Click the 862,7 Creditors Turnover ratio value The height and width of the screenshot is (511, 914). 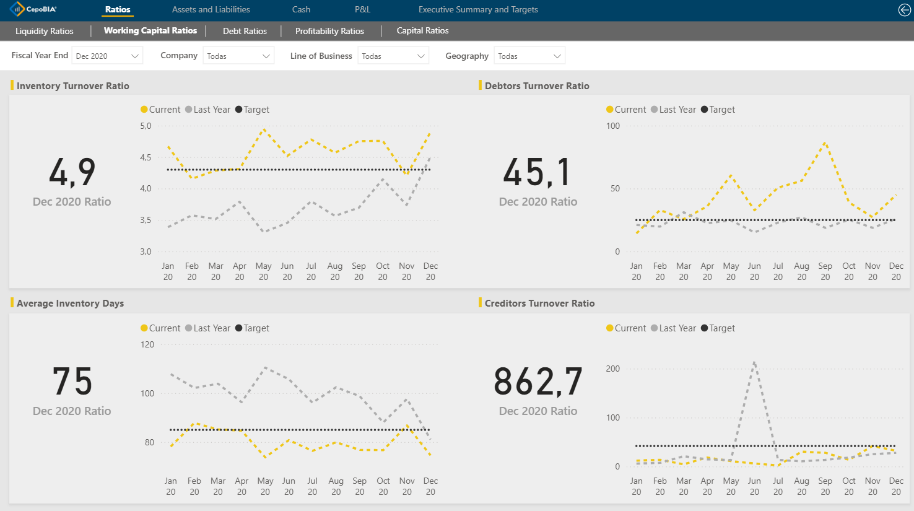538,382
